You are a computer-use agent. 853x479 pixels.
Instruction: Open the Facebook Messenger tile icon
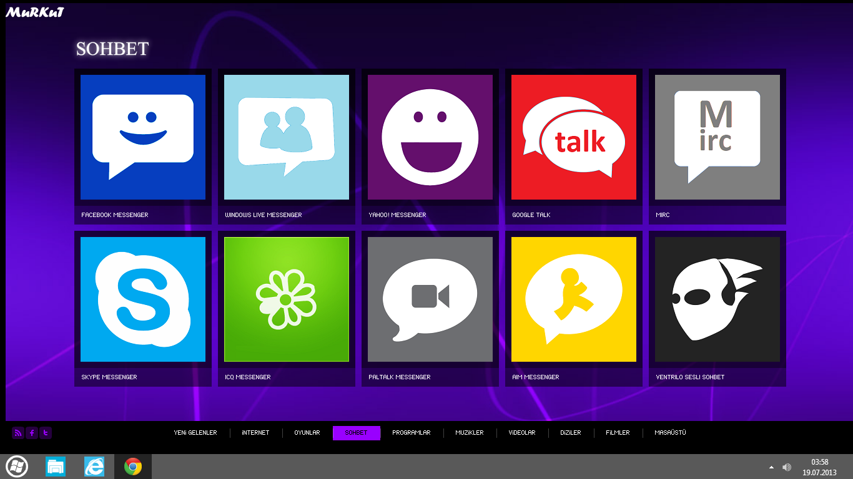143,137
